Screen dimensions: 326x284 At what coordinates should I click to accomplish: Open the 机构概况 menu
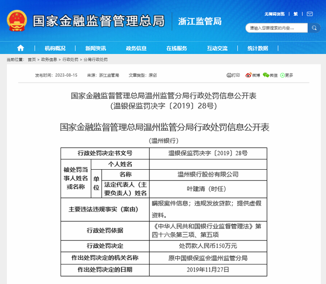(55, 48)
